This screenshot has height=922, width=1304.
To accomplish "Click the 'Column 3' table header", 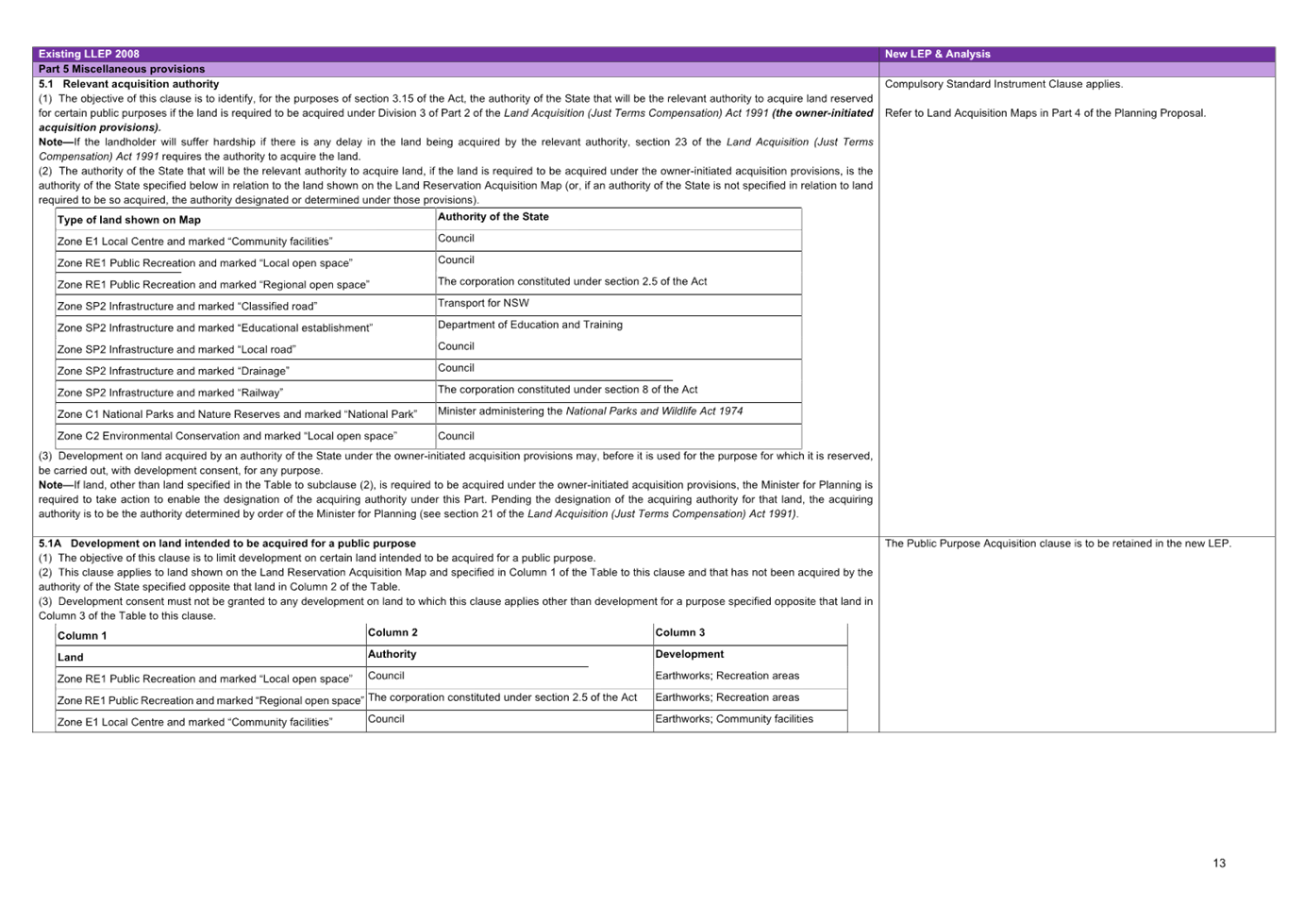I will click(x=679, y=632).
